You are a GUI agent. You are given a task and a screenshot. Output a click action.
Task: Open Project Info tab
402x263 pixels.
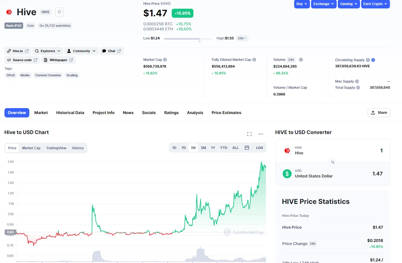click(x=103, y=113)
